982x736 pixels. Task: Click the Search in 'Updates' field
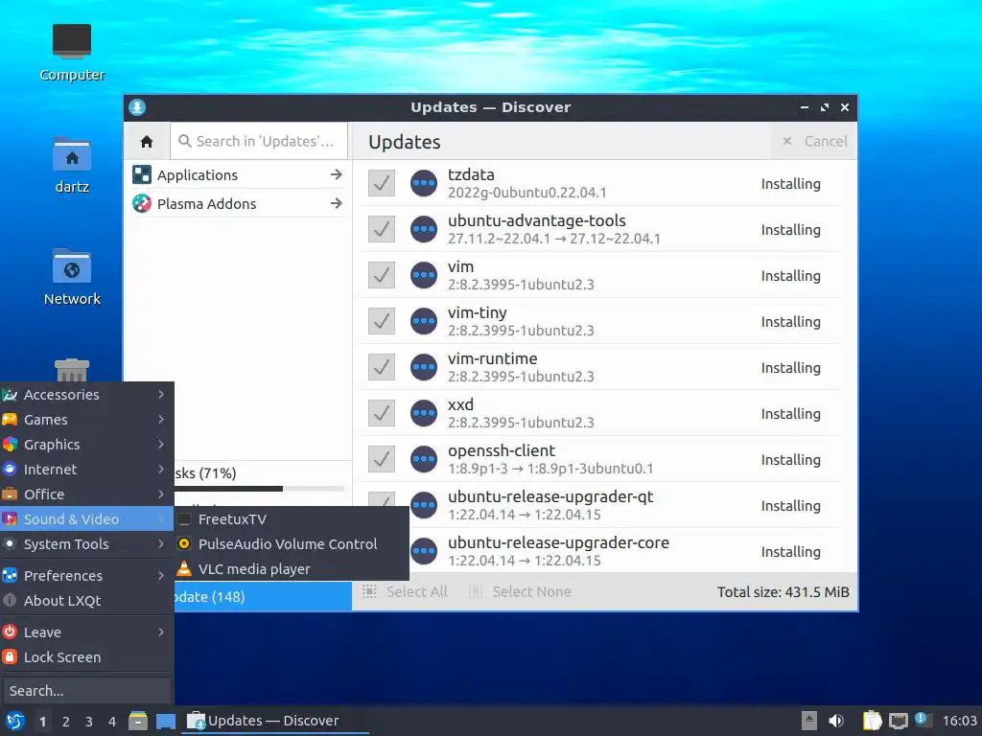tap(259, 142)
